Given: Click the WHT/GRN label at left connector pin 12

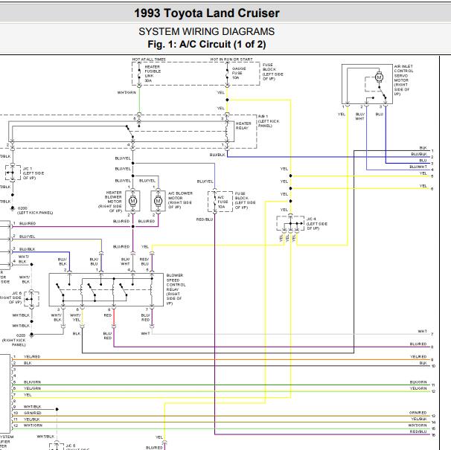Looking at the screenshot, I should click(x=33, y=425).
